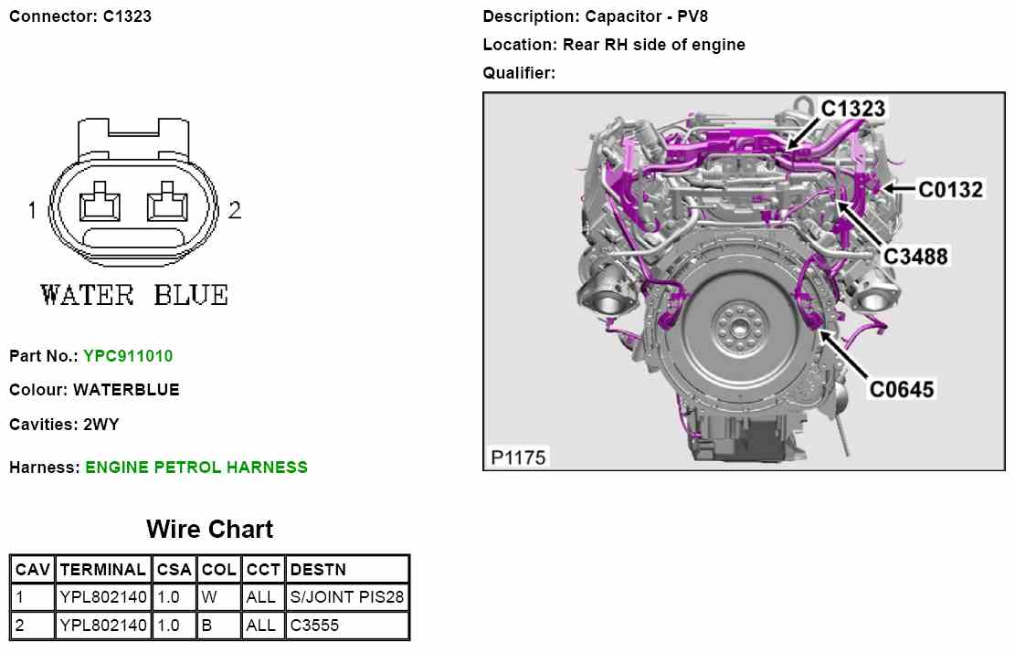This screenshot has width=1015, height=652.
Task: Click the Wire Chart heading
Action: click(209, 530)
